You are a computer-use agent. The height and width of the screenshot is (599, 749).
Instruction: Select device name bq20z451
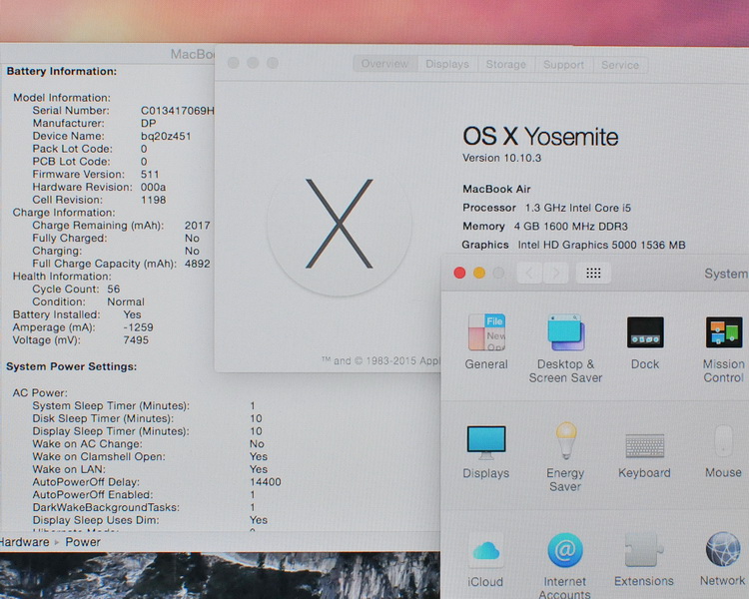click(x=166, y=136)
